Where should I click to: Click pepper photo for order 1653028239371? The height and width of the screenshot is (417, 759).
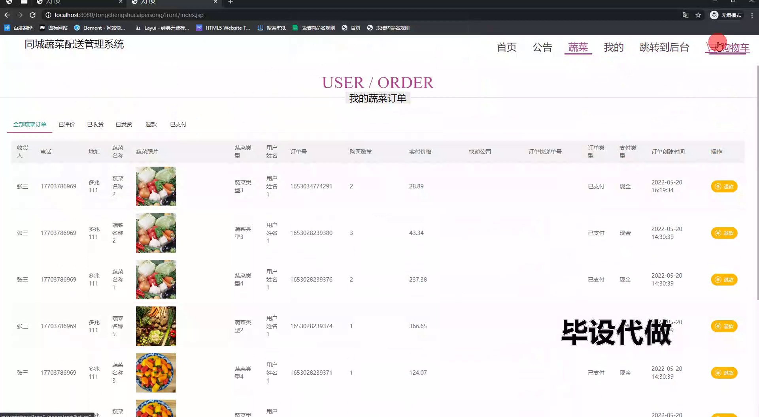(156, 373)
